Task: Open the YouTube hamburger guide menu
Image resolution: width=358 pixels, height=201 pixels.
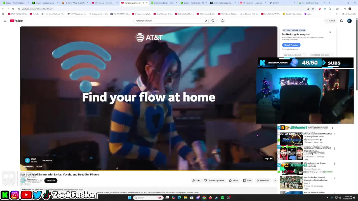Action: 5,21
